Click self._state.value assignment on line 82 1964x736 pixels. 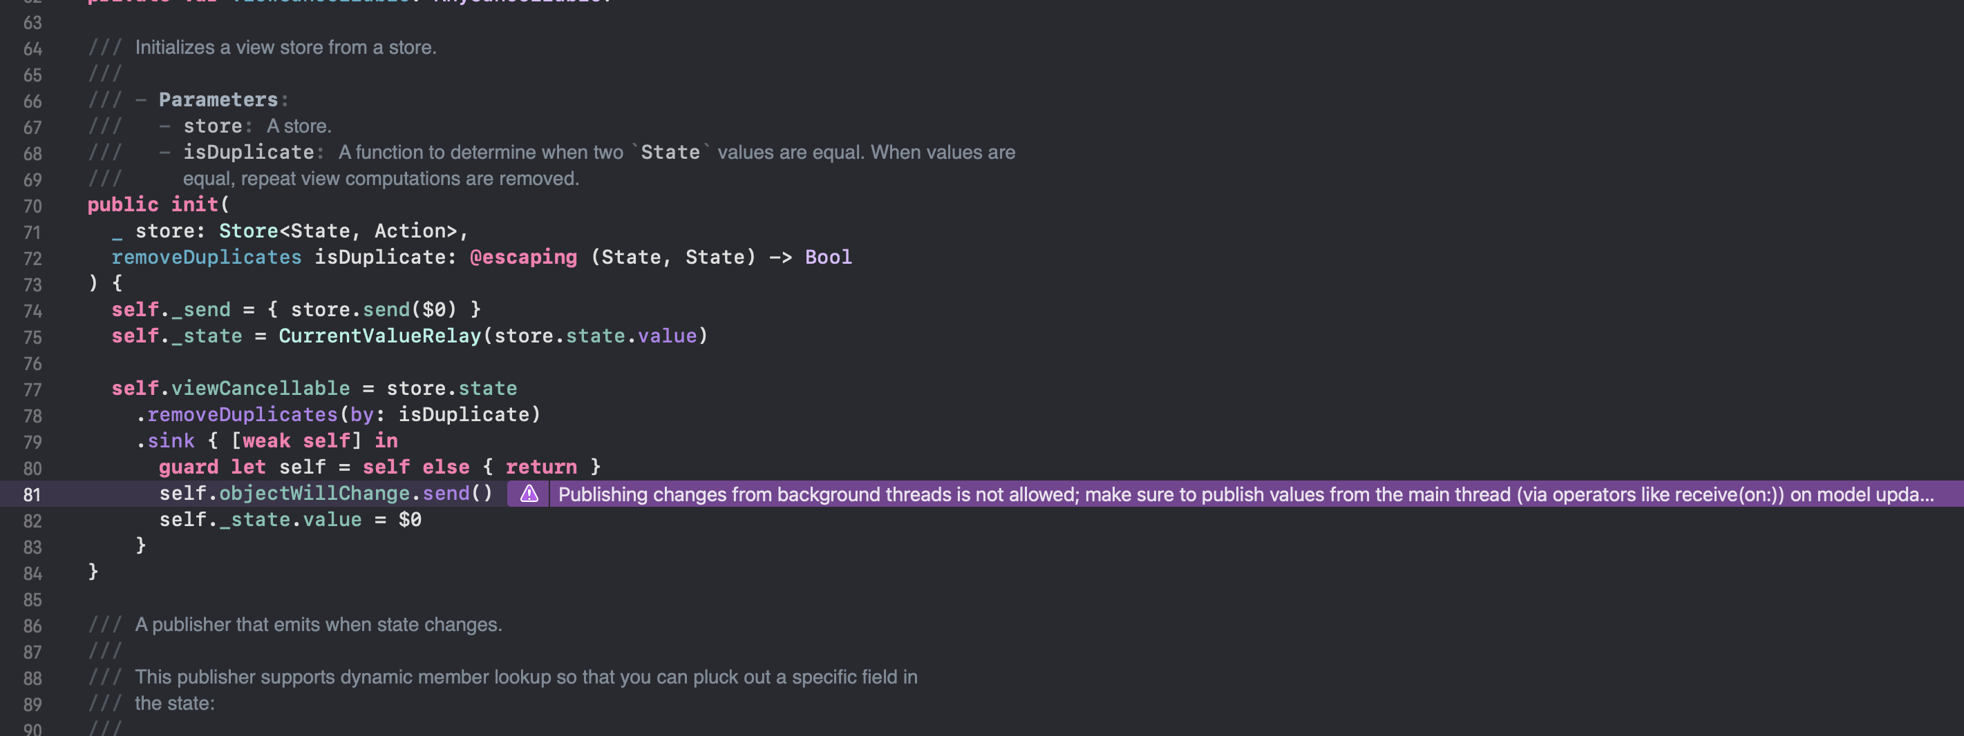tap(290, 520)
